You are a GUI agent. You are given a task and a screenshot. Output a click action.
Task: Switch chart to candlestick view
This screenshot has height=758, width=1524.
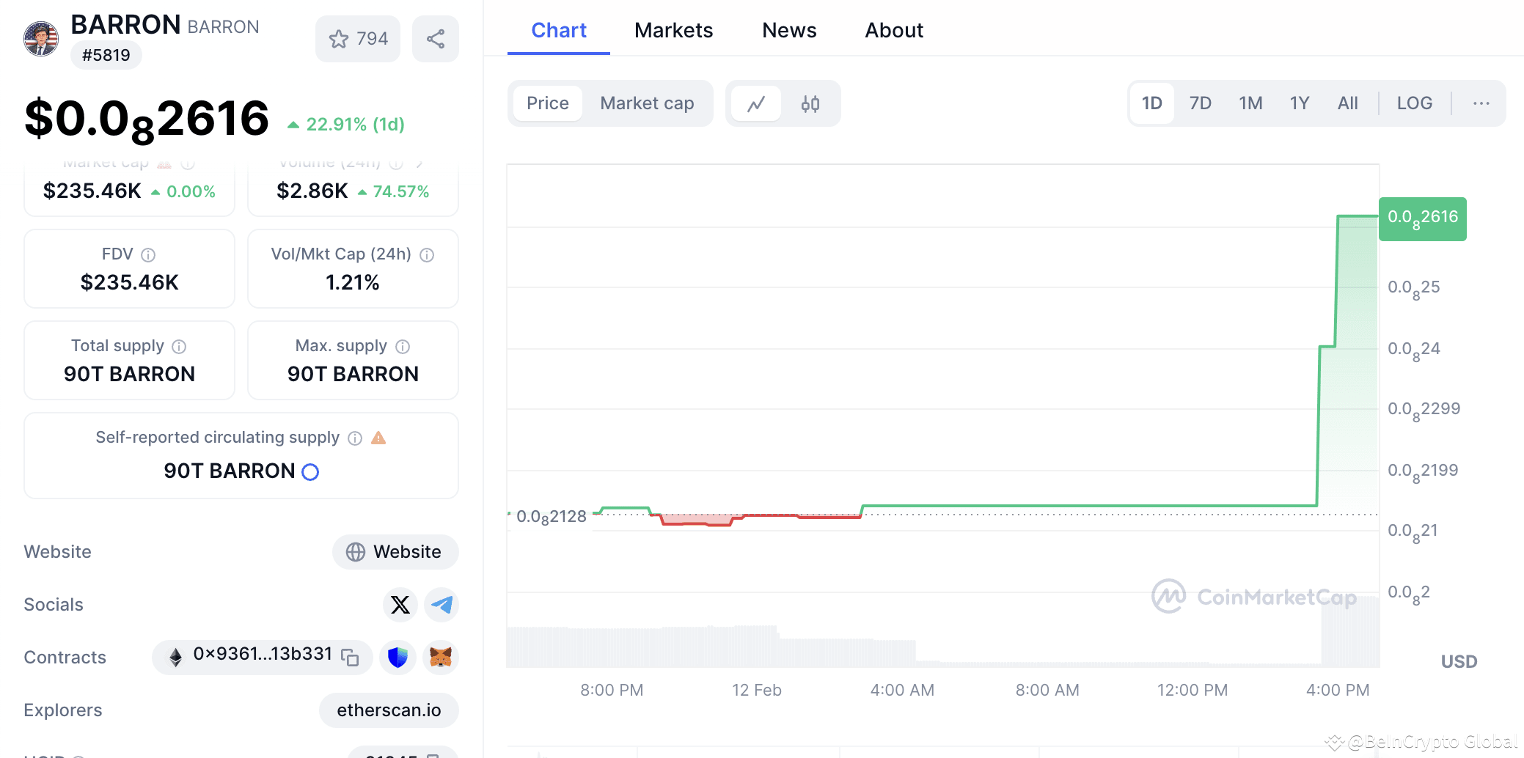click(x=810, y=103)
